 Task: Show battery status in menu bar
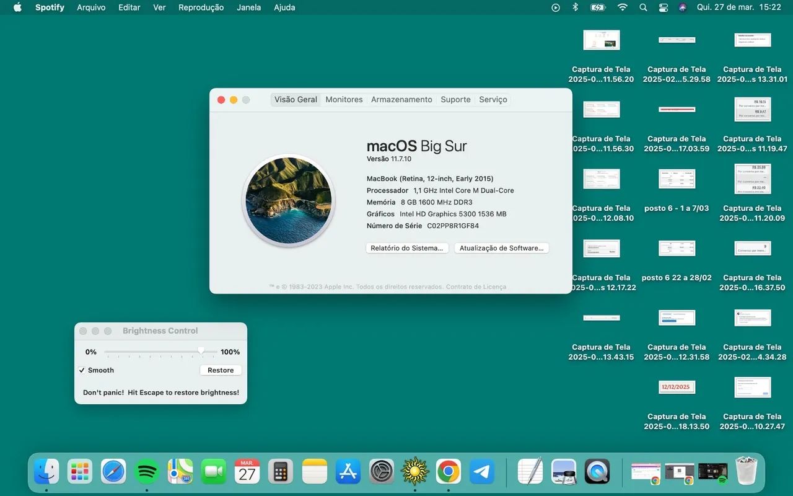(x=598, y=7)
